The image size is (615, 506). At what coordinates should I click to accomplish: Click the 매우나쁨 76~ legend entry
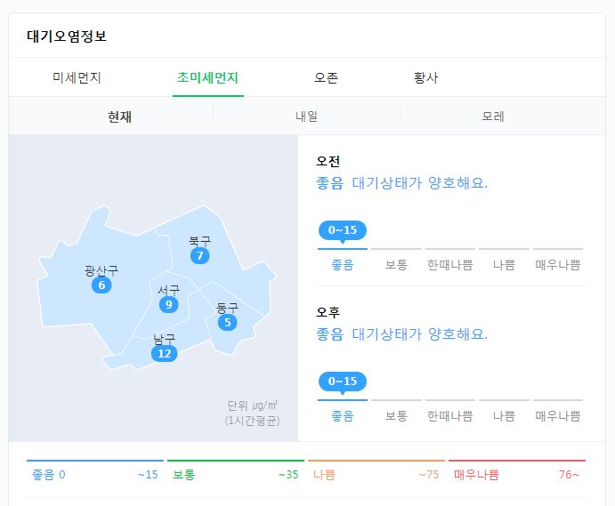pos(517,475)
